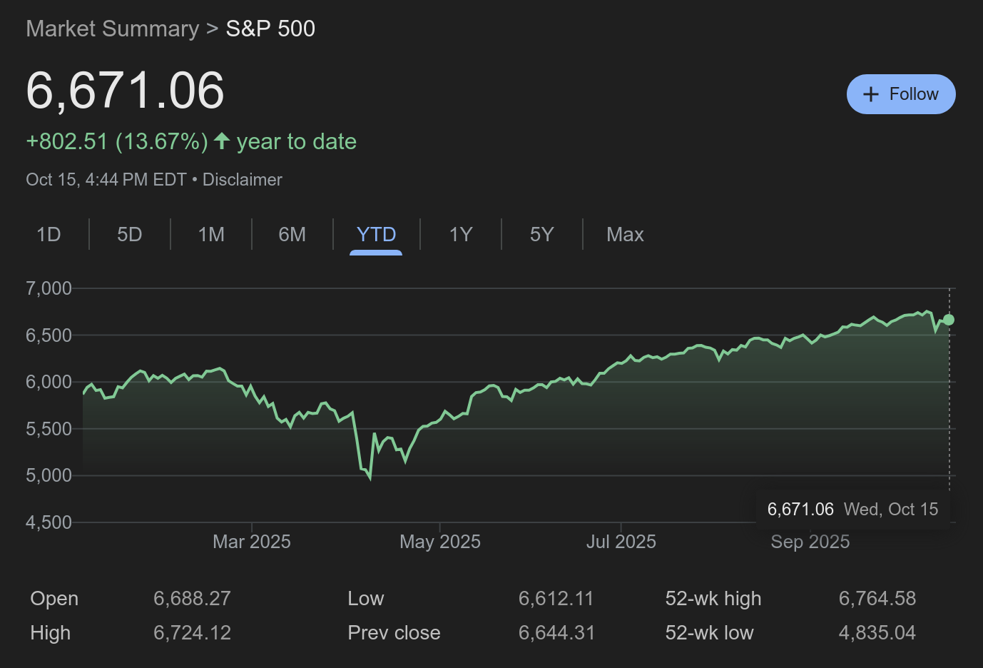Click the green up-arrow year-to-date indicator
The width and height of the screenshot is (983, 668).
(222, 141)
